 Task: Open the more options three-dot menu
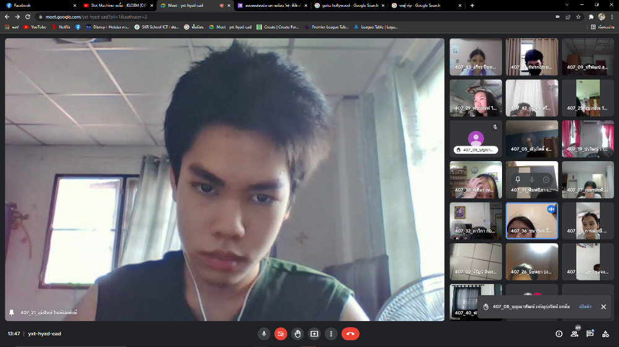point(331,333)
